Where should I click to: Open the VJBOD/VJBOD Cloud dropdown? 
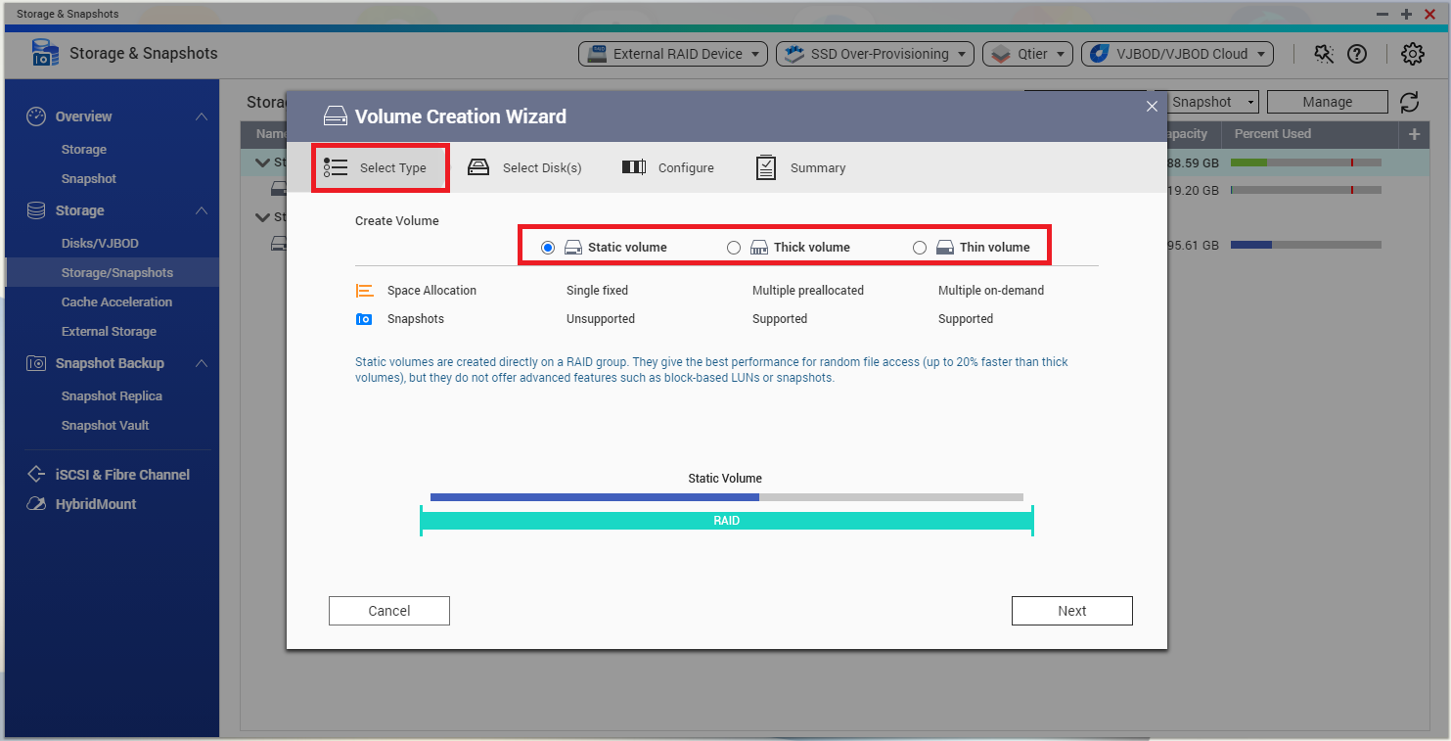(1177, 54)
